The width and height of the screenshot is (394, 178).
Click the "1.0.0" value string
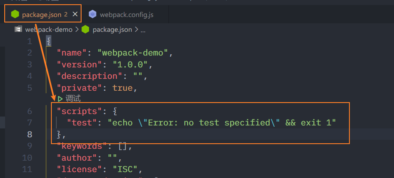pyautogui.click(x=130, y=65)
